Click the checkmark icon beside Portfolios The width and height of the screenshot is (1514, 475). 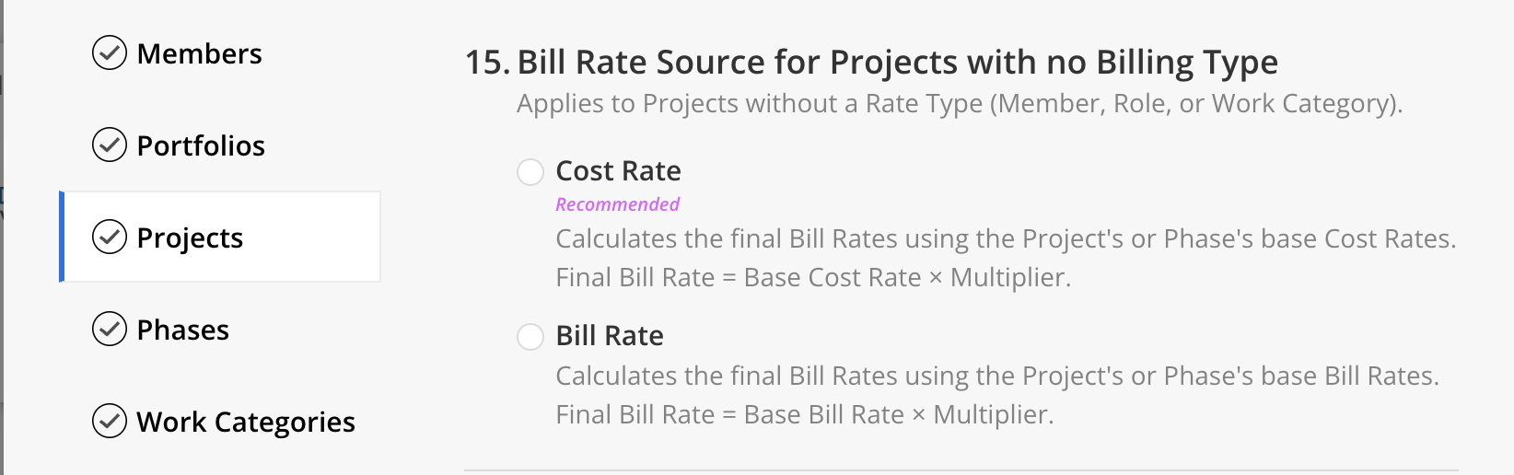pyautogui.click(x=110, y=145)
